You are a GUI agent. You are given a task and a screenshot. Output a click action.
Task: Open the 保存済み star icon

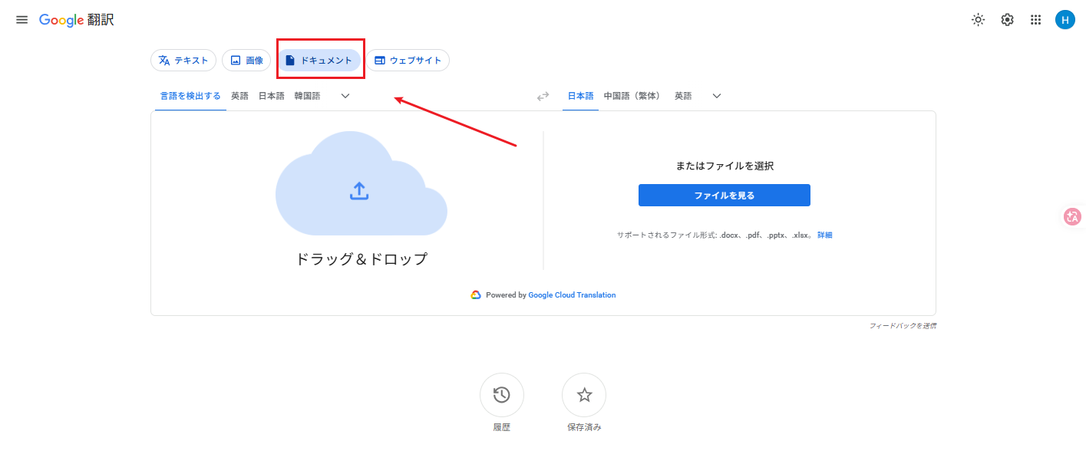point(584,395)
